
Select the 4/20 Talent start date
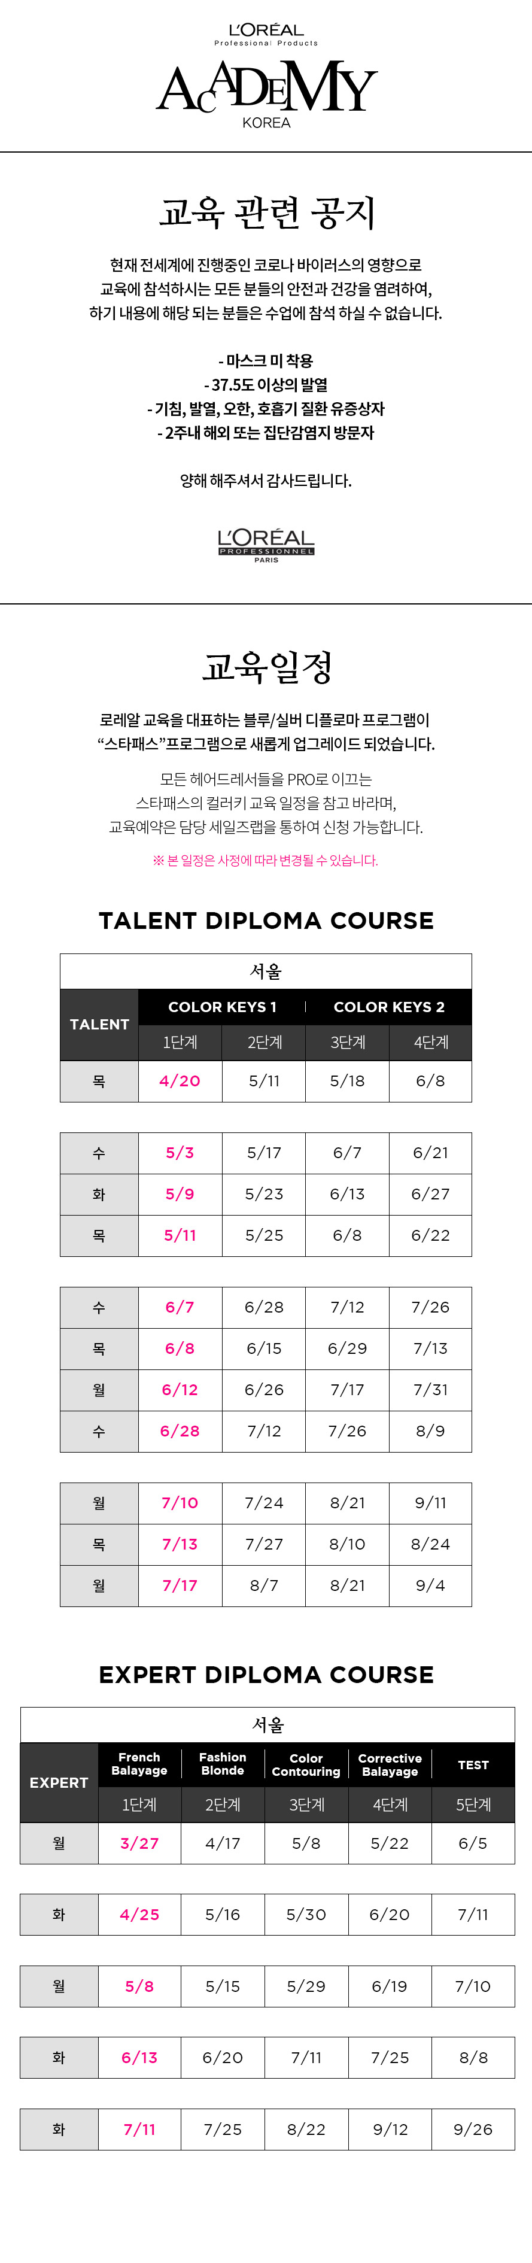[x=180, y=1080]
